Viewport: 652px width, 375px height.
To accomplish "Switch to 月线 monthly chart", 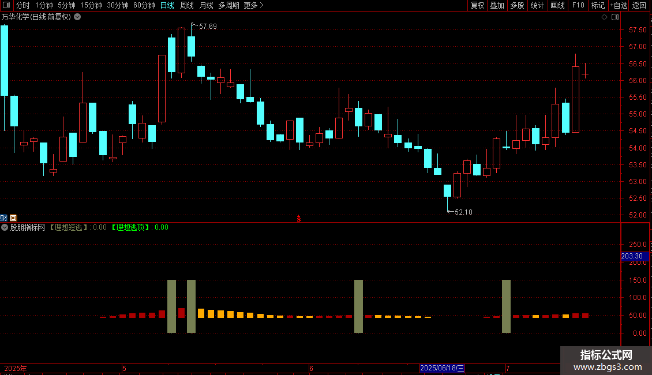I will [206, 5].
